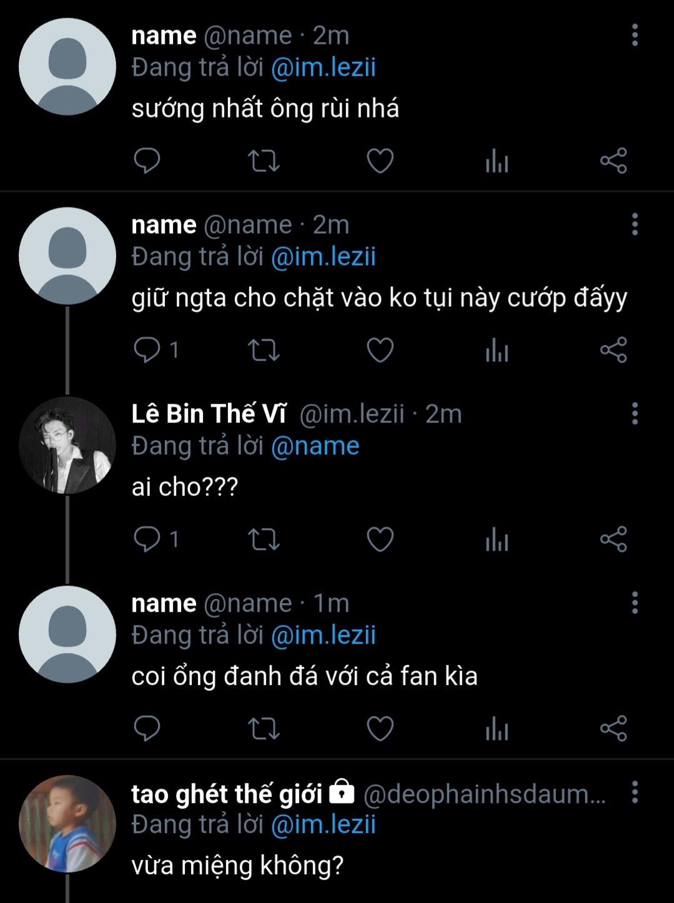Screen dimensions: 674x903
Task: Reply to the "sướng nhất ông rùi nhá" tweet
Action: point(147,161)
